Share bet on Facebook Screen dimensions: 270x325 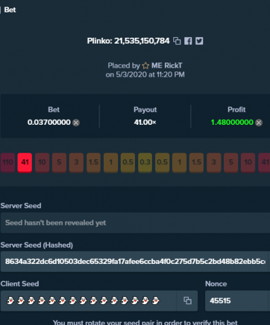(188, 41)
